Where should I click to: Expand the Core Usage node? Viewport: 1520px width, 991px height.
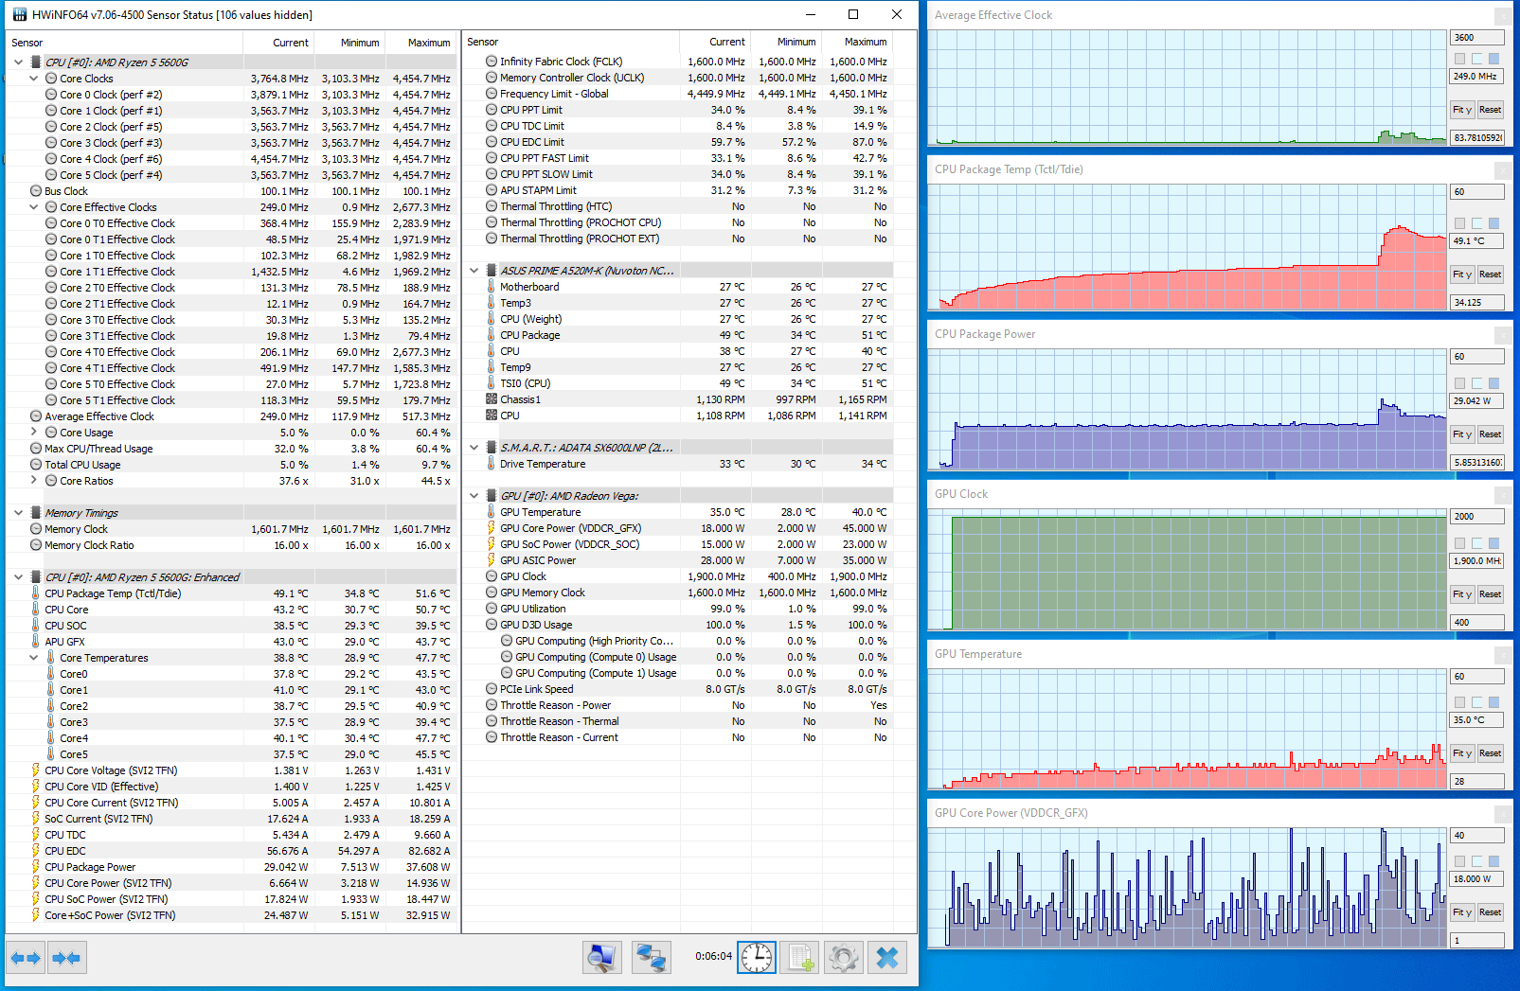(x=34, y=433)
